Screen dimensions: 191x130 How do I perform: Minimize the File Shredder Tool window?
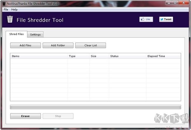pyautogui.click(x=169, y=3)
